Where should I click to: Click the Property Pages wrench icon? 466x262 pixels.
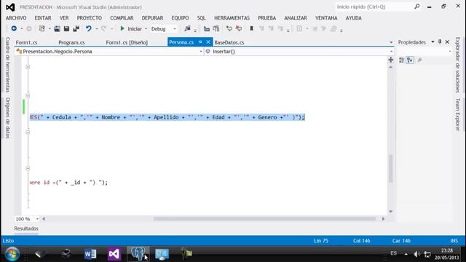[419, 60]
